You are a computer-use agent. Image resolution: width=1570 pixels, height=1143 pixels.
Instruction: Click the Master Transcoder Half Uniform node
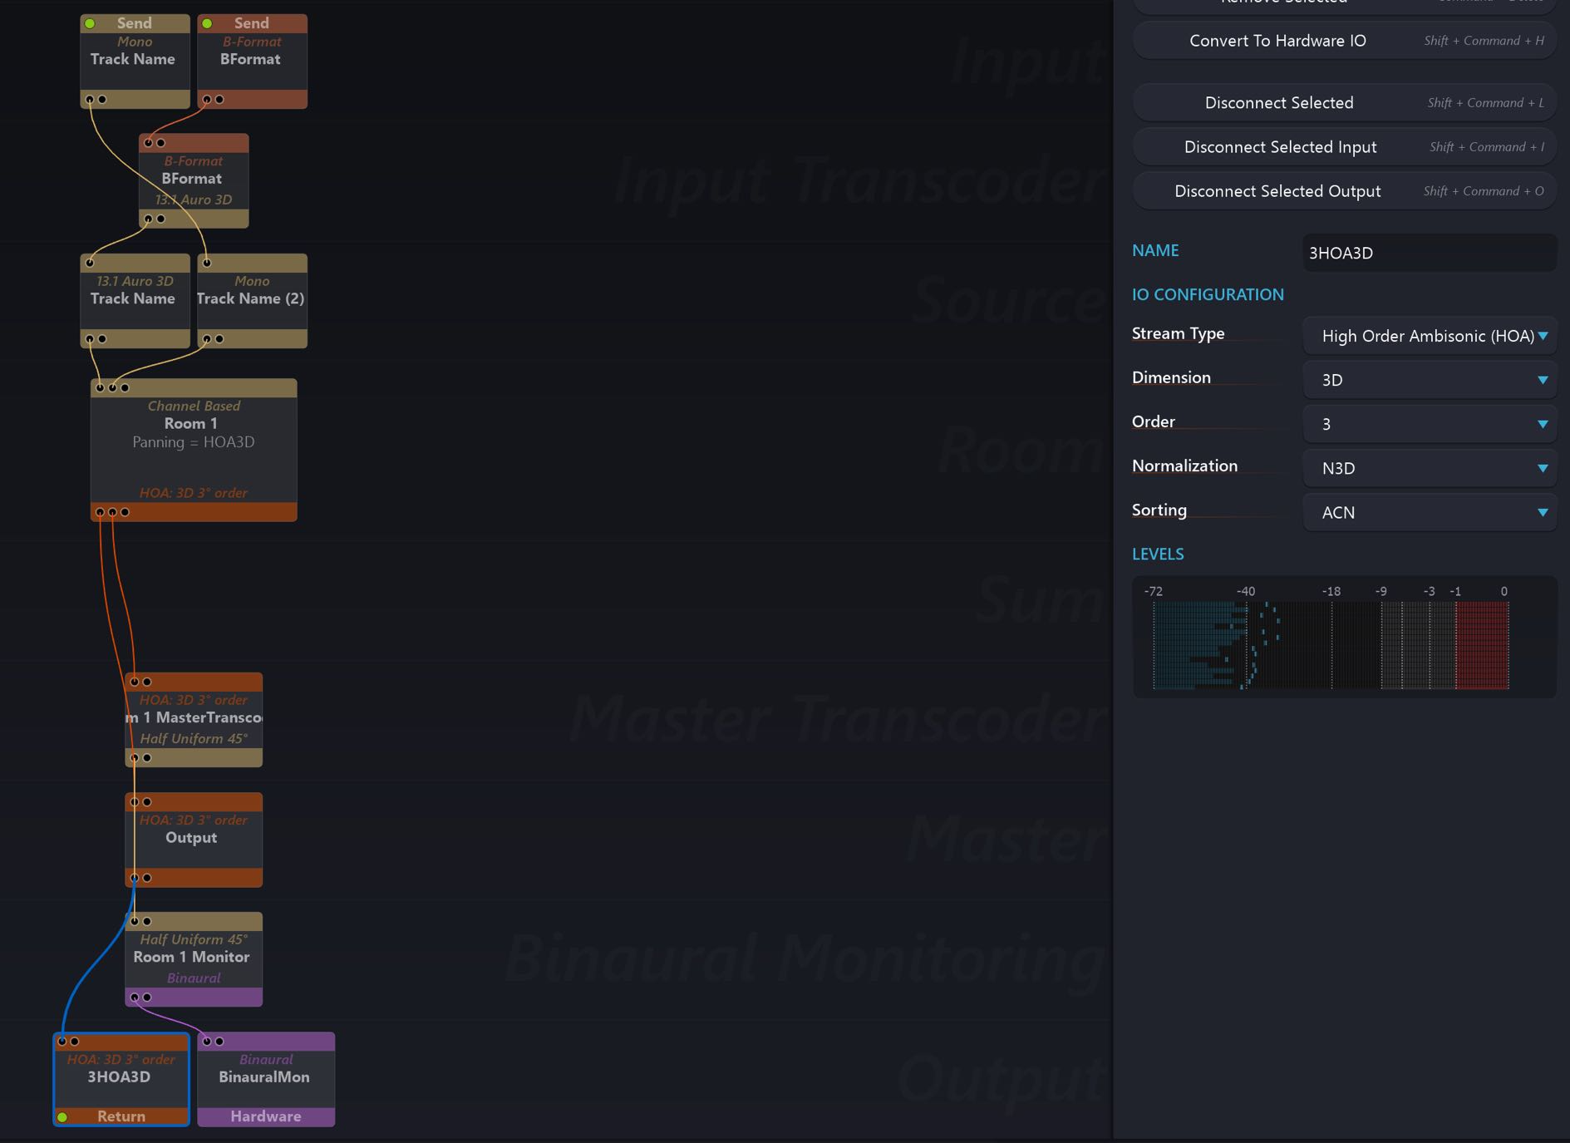pyautogui.click(x=193, y=719)
